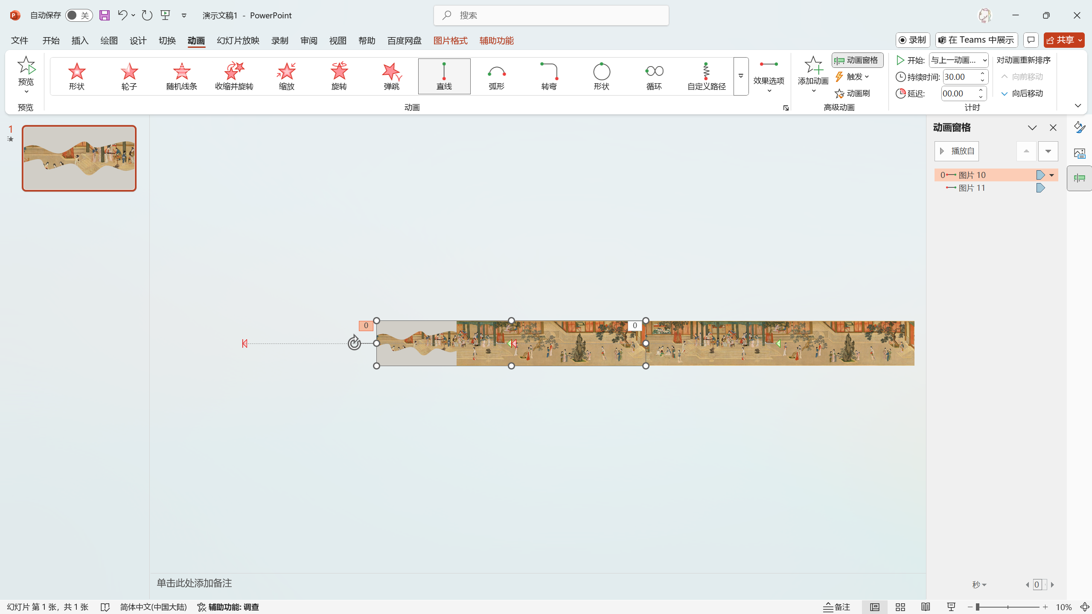Click the 预览 preview star icon
Viewport: 1092px width, 614px height.
point(26,65)
